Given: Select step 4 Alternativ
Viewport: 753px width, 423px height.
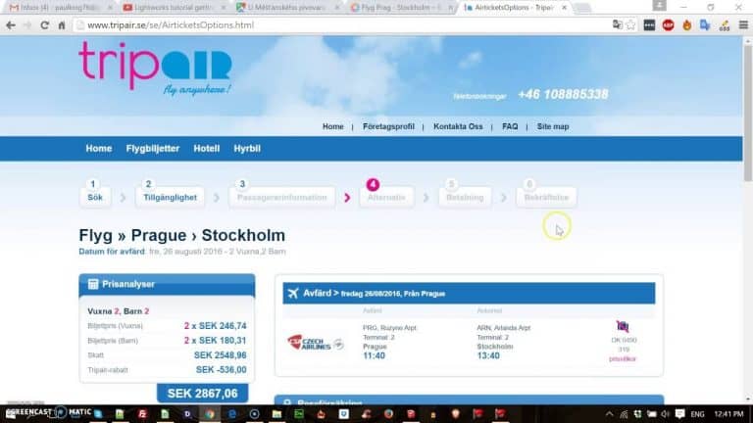Looking at the screenshot, I should pos(386,197).
